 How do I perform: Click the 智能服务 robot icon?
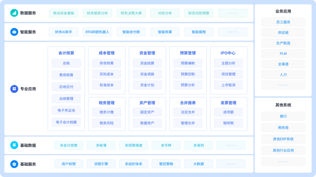(14, 32)
